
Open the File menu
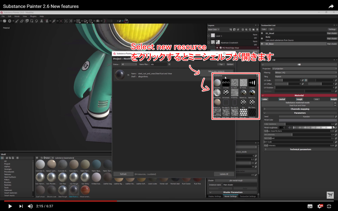tap(3, 17)
